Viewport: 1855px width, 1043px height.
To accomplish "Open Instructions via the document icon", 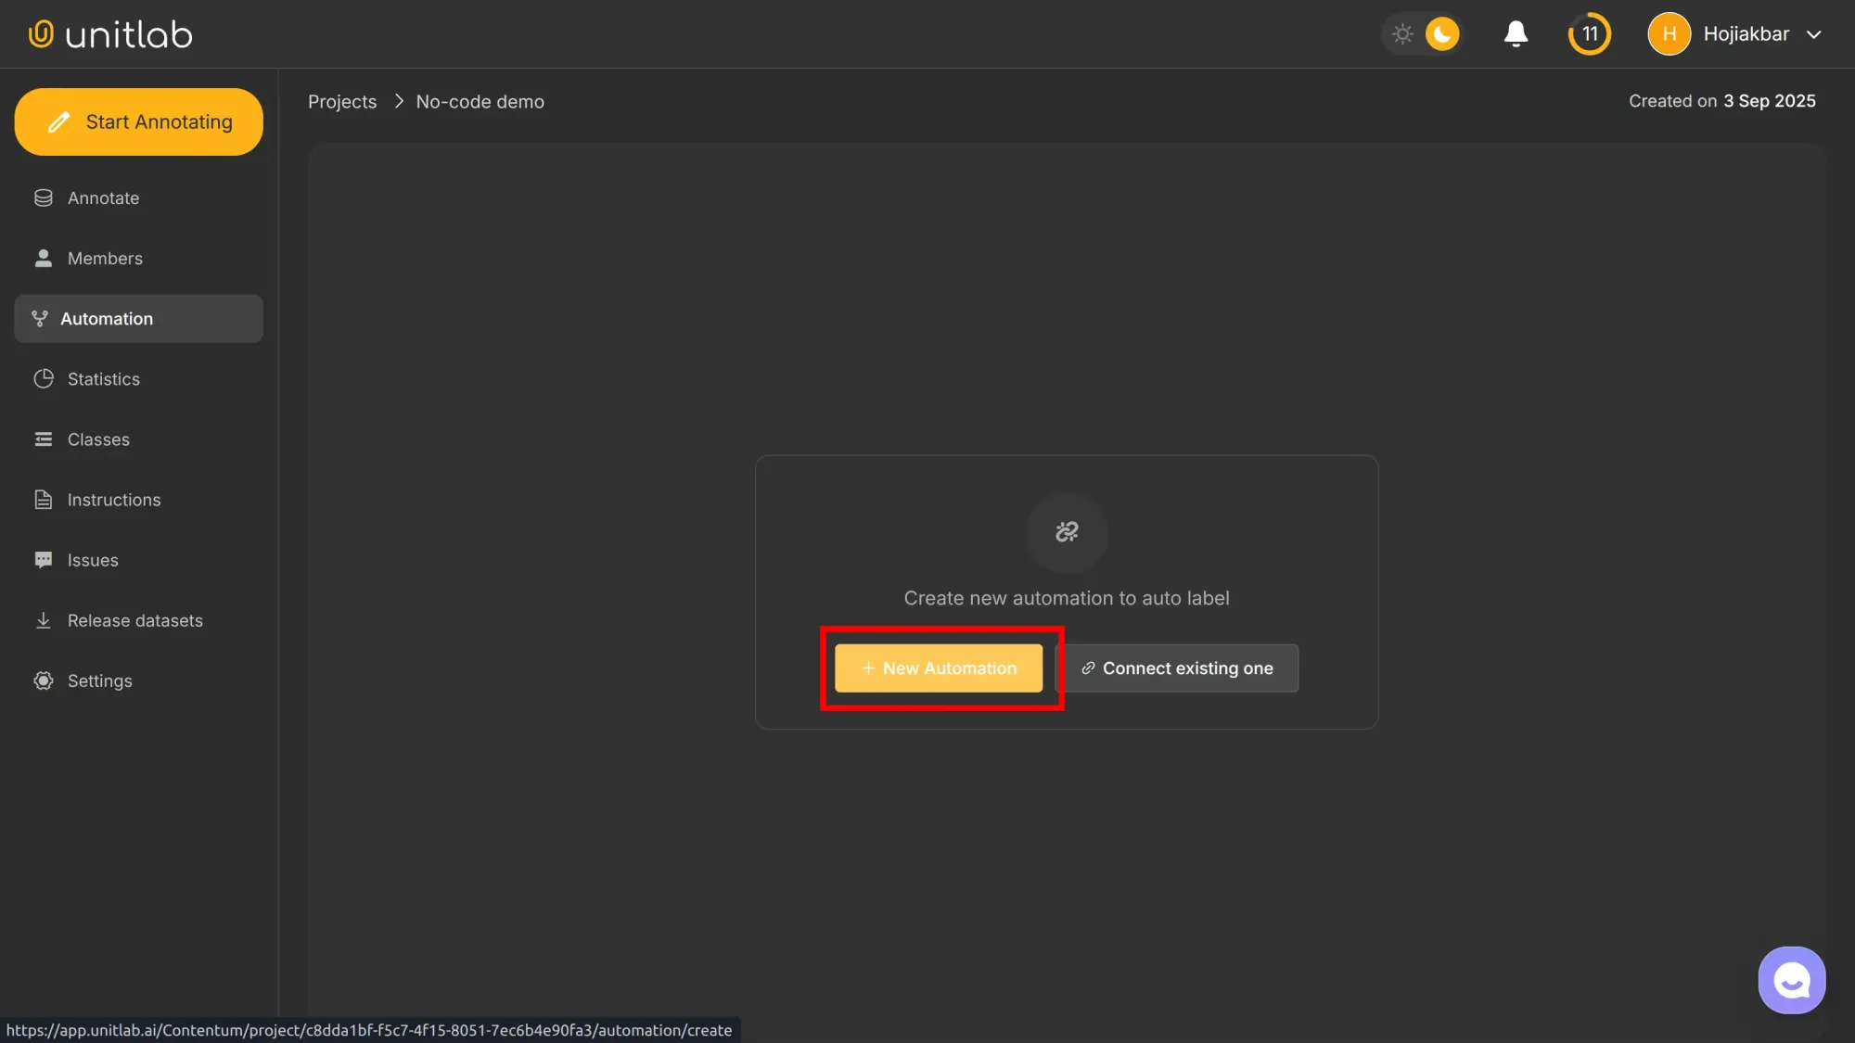I will click(43, 499).
